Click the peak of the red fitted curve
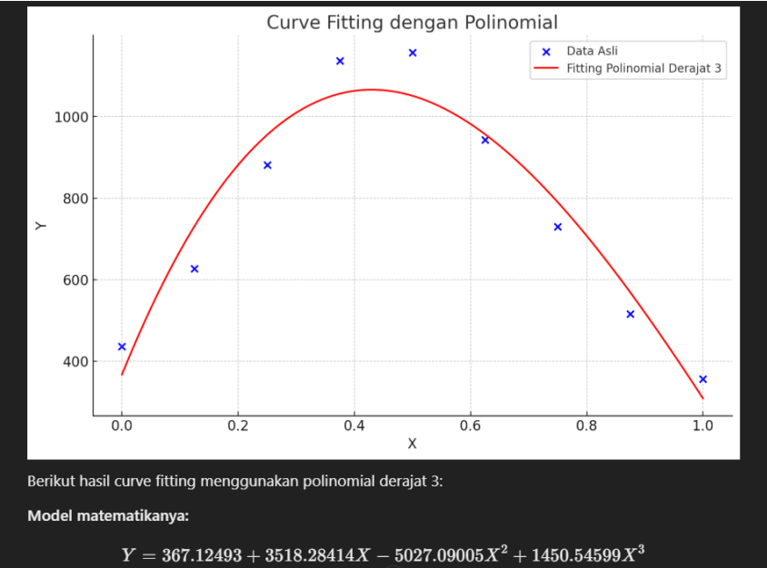Image resolution: width=767 pixels, height=568 pixels. [x=371, y=89]
